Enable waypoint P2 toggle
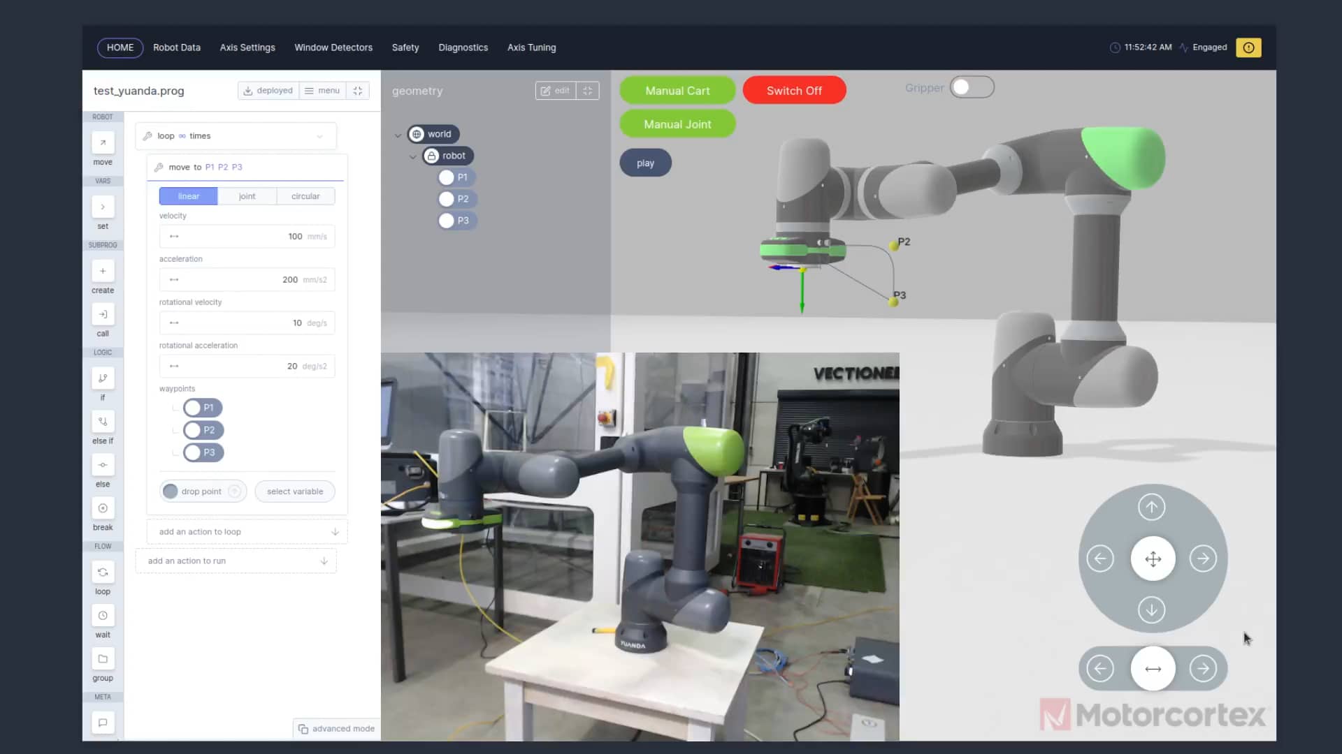 pyautogui.click(x=193, y=430)
